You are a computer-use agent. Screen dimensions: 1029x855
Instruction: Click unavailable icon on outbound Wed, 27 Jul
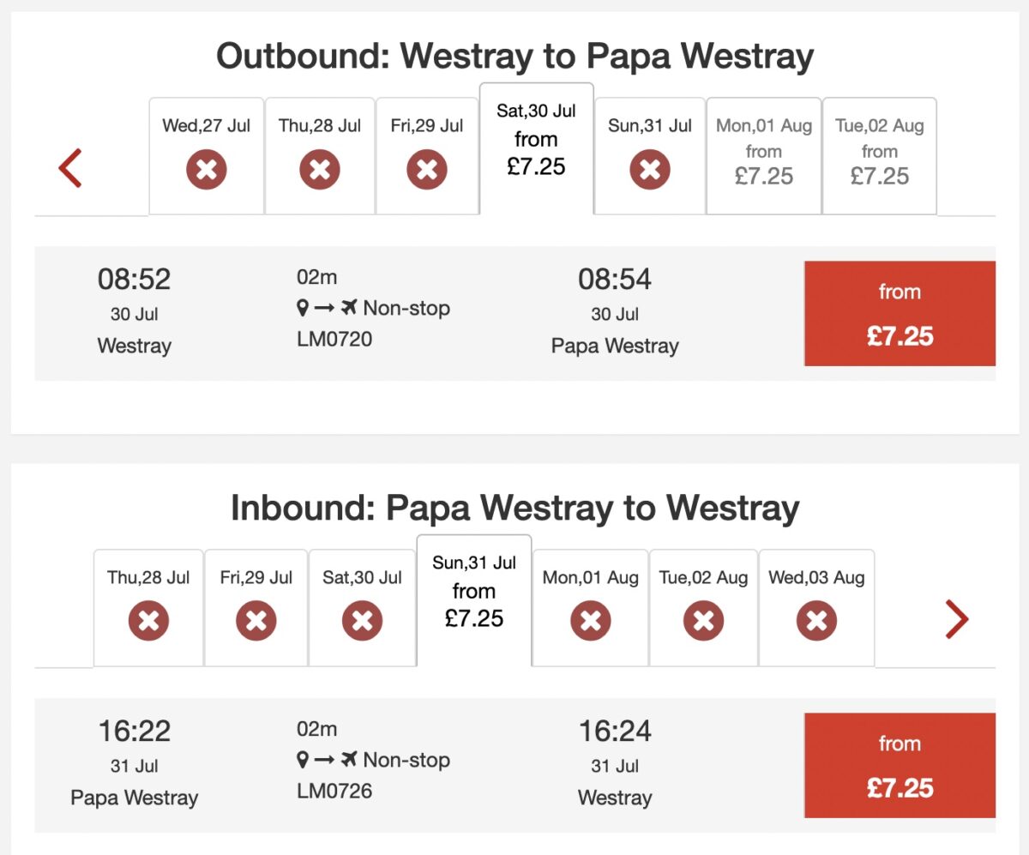coord(207,170)
